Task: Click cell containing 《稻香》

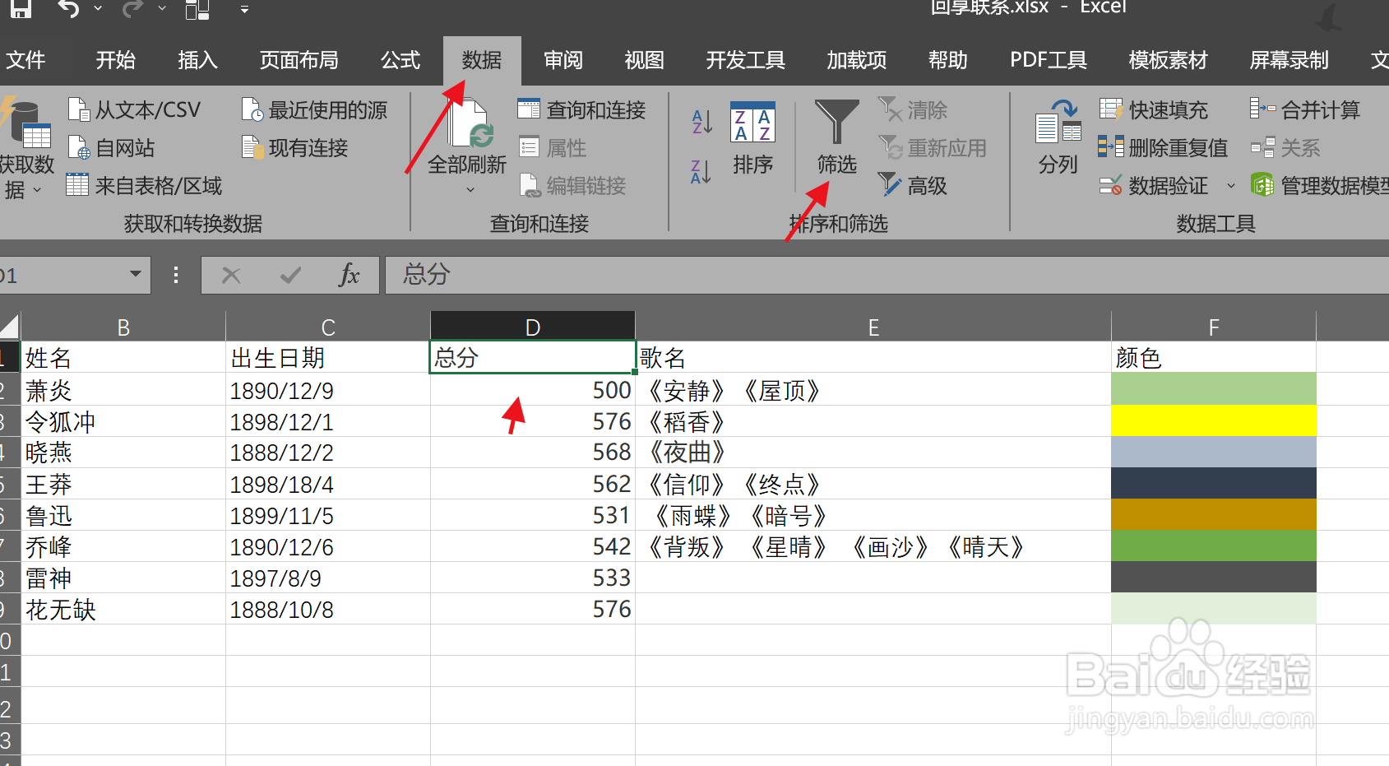Action: point(873,421)
